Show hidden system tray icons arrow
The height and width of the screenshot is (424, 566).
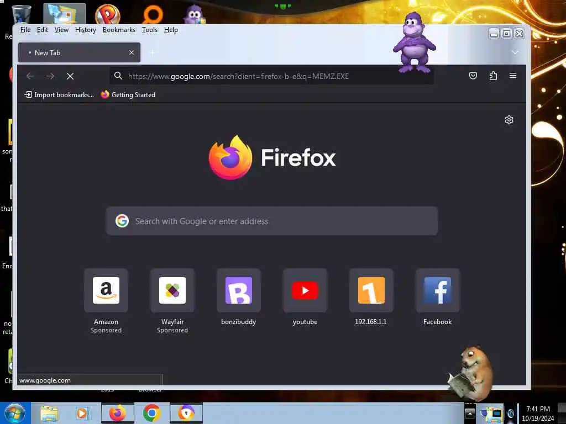(x=470, y=413)
